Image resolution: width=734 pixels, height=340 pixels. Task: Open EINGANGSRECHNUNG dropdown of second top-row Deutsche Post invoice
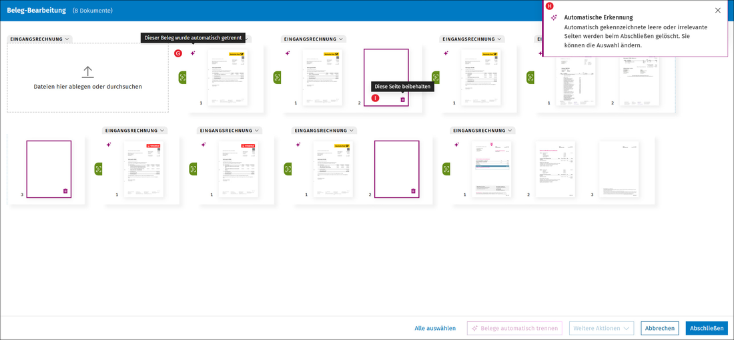(x=314, y=39)
